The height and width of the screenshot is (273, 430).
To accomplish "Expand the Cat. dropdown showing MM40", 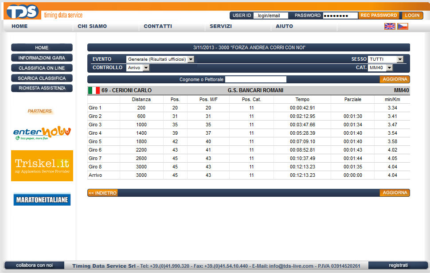I will (x=380, y=68).
